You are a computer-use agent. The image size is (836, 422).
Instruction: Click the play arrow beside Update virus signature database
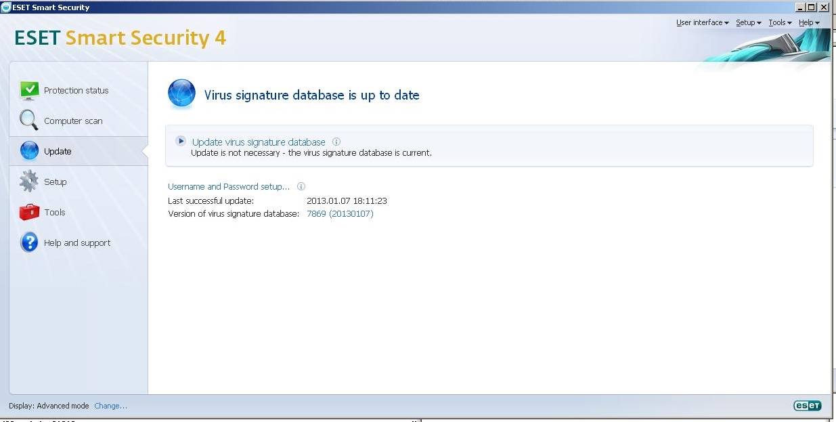181,141
